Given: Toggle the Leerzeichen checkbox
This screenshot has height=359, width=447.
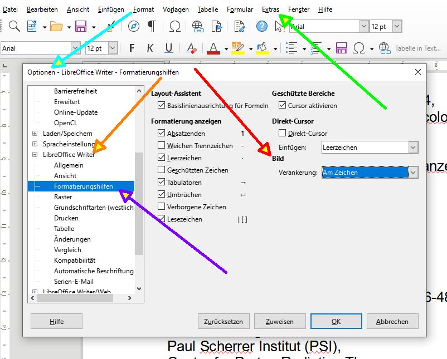Looking at the screenshot, I should tap(161, 158).
